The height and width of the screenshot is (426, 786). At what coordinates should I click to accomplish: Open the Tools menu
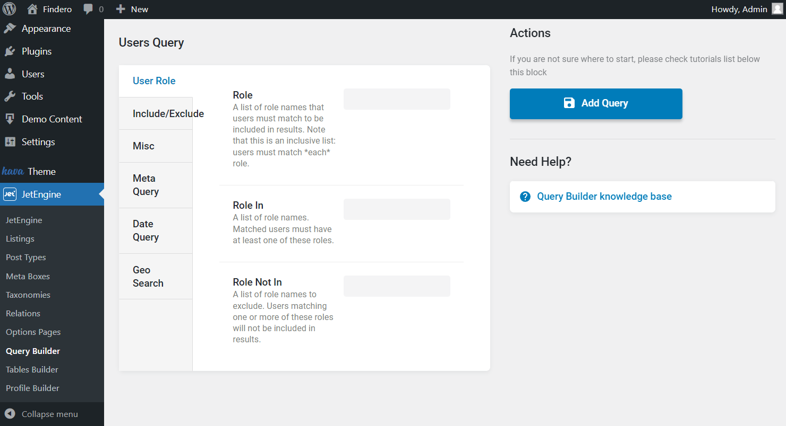tap(52, 96)
